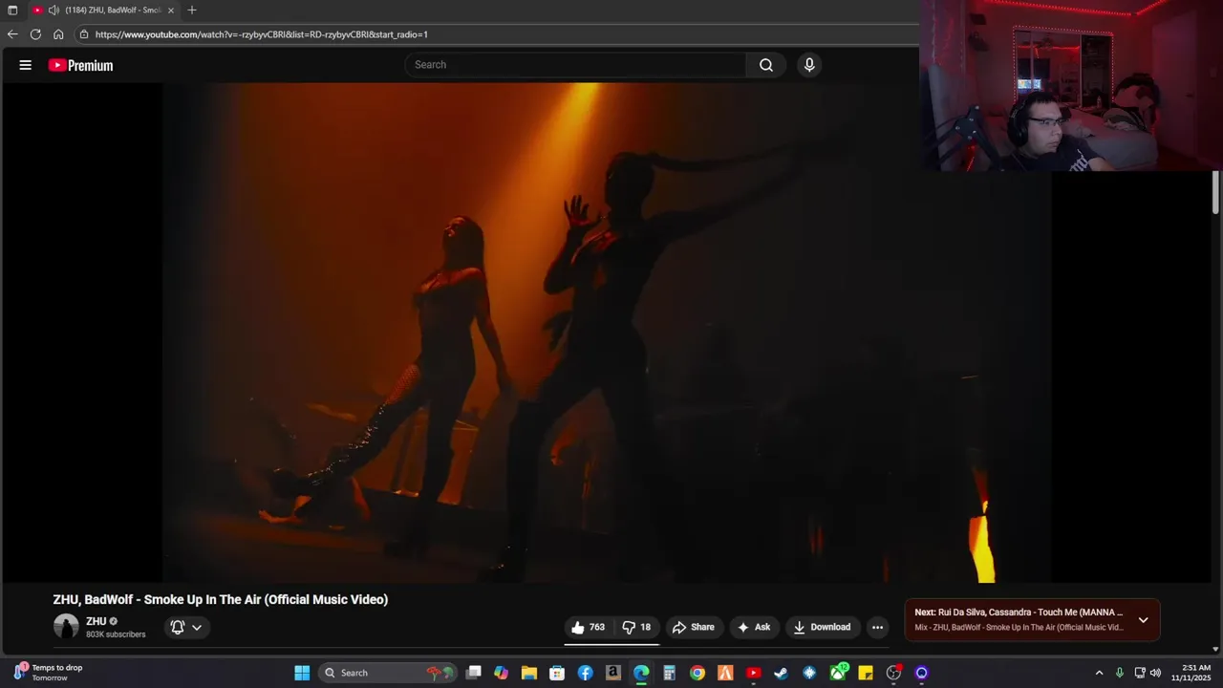Screen dimensions: 1223x688
Task: Toggle the notification bell for ZHU
Action: (177, 628)
